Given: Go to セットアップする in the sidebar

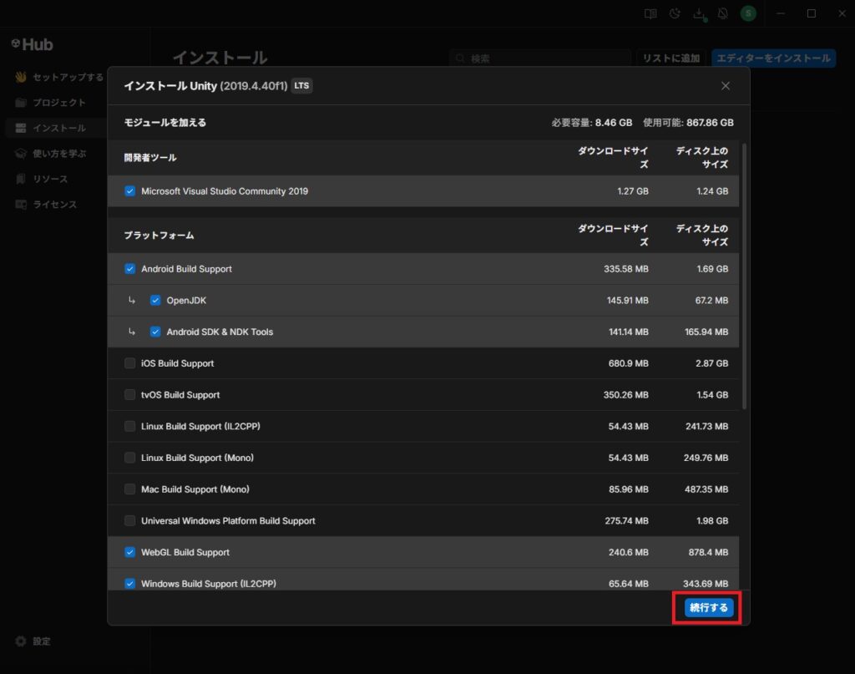Looking at the screenshot, I should [x=59, y=77].
